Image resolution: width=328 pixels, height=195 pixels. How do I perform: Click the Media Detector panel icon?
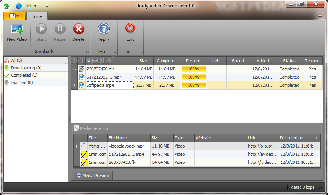tap(77, 128)
